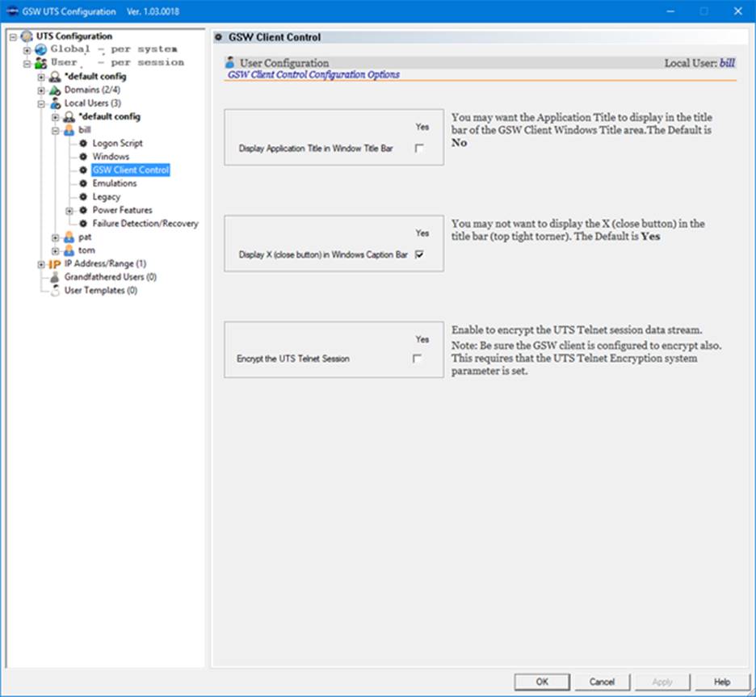Click the GSW UTS Configuration title bar icon
The height and width of the screenshot is (697, 756).
tap(13, 11)
